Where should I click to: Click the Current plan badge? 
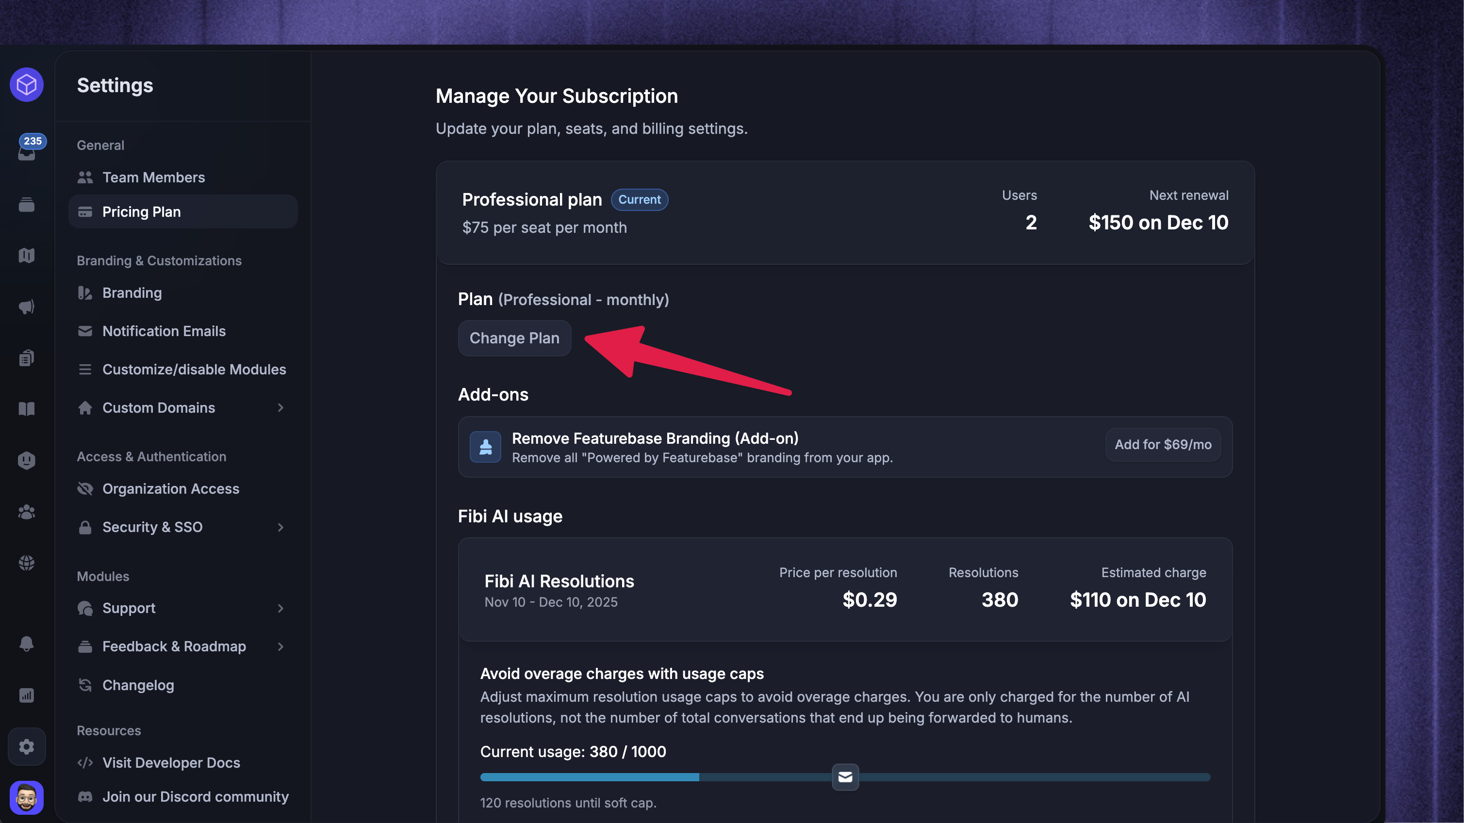pyautogui.click(x=640, y=199)
